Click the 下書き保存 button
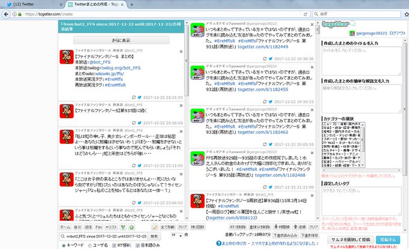The image size is (409, 249). [x=309, y=235]
